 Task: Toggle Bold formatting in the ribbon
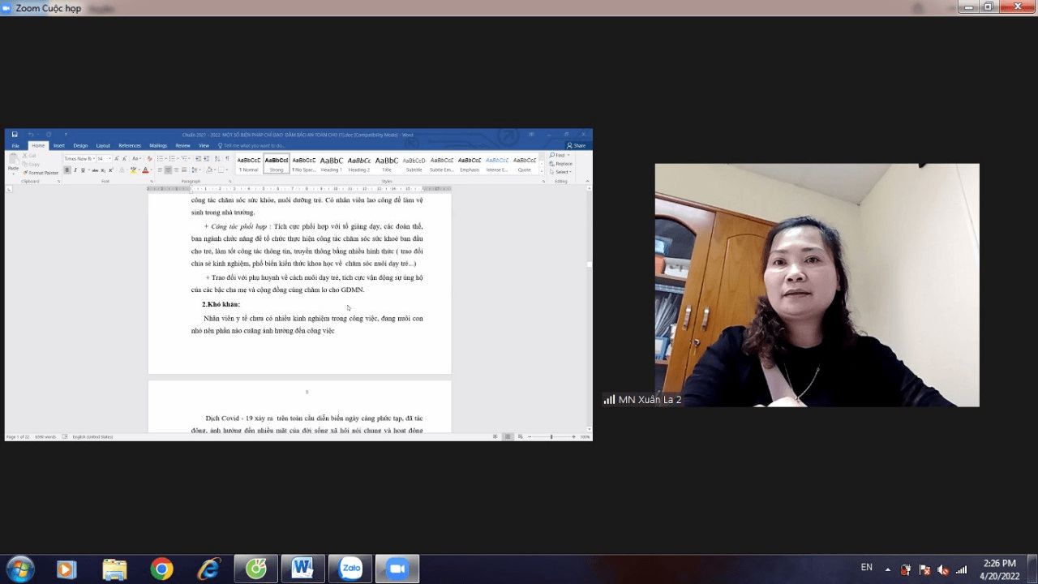coord(67,170)
